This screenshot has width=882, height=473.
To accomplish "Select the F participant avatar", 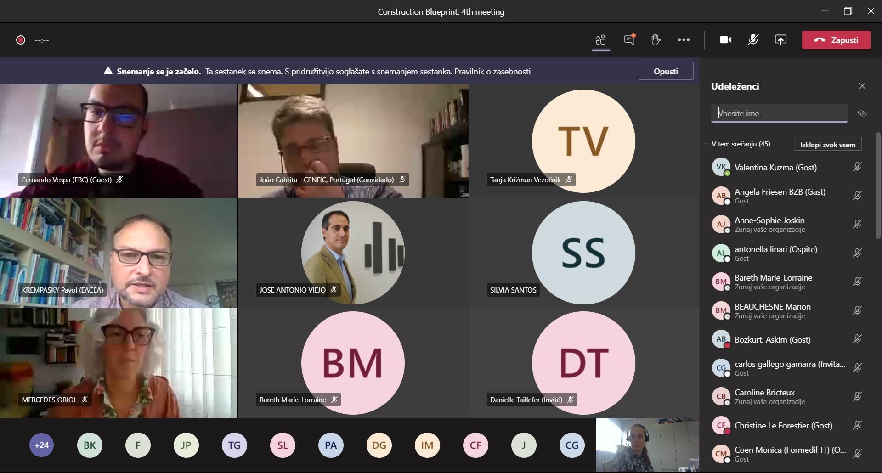I will pyautogui.click(x=138, y=445).
